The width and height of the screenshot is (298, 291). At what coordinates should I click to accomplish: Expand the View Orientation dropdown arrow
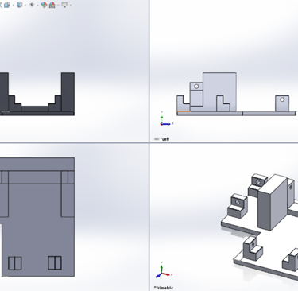tap(13, 5)
